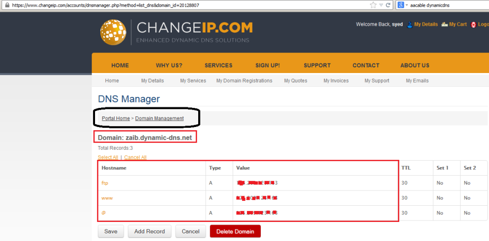Open the SERVICES menu item
The height and width of the screenshot is (241, 489).
[x=218, y=65]
